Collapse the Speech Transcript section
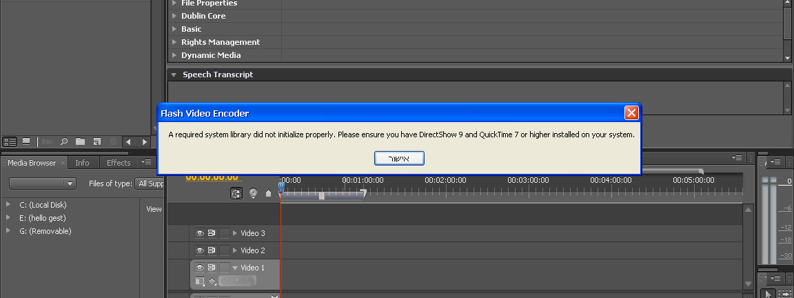This screenshot has width=794, height=298. pos(174,74)
